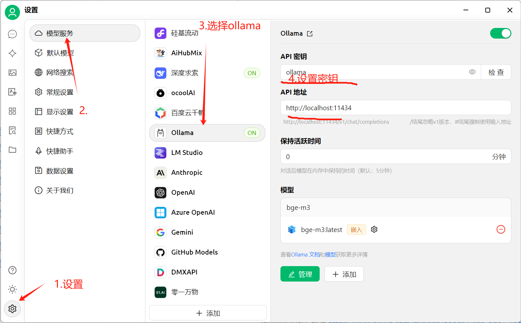
Task: Open the translate sidebar icon
Action: (13, 92)
